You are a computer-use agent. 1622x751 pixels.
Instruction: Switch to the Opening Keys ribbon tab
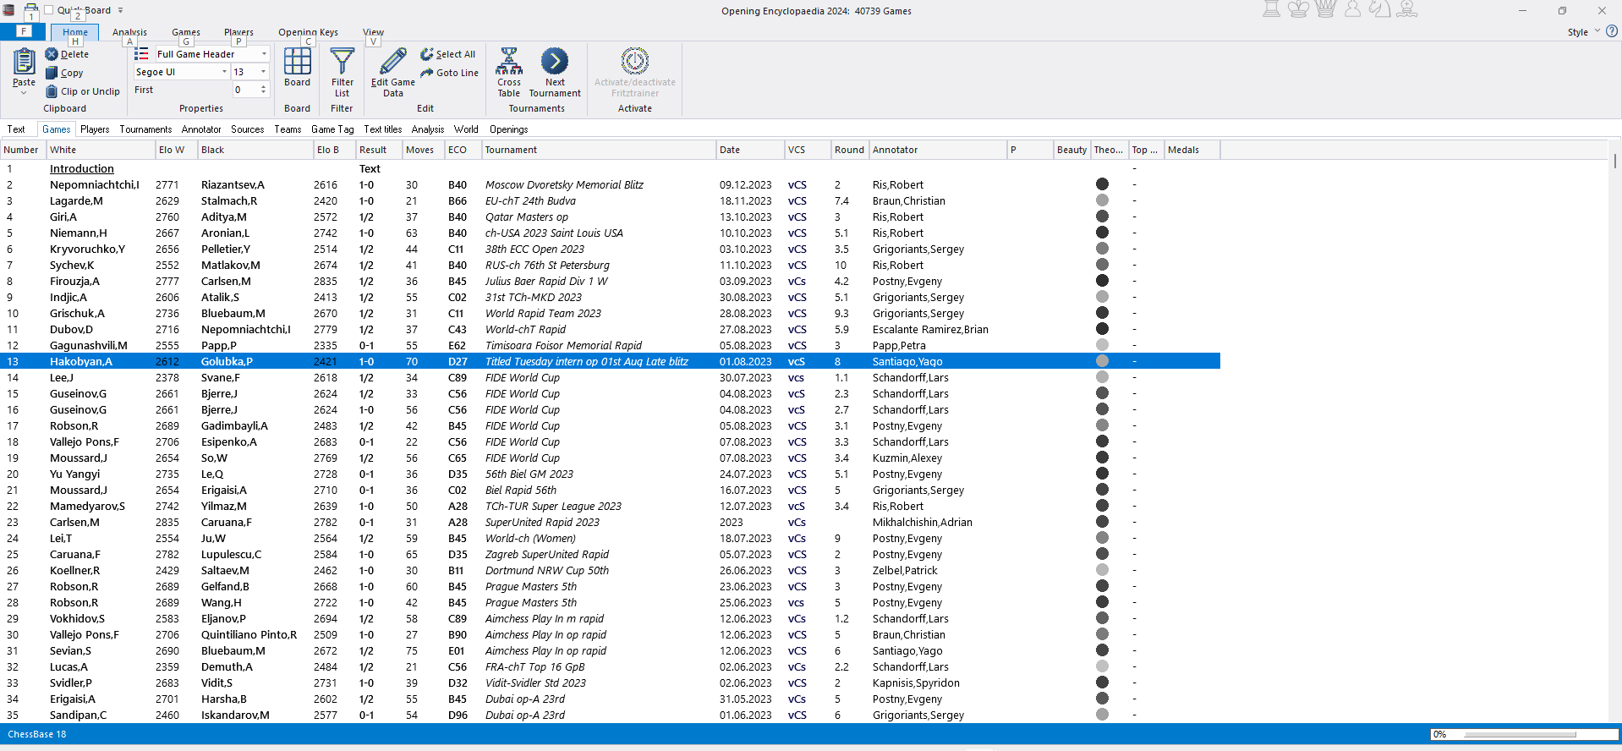coord(308,32)
